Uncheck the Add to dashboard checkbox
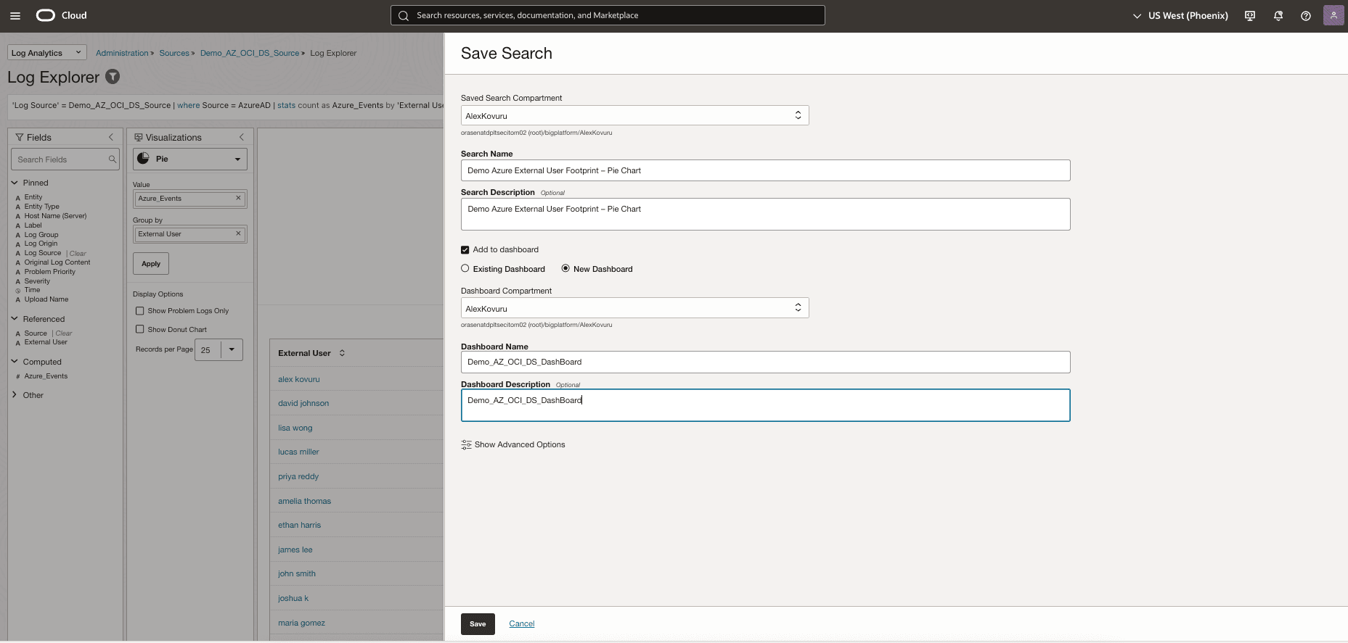 465,250
